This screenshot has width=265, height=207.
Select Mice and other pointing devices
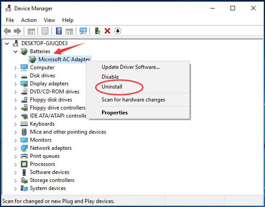[x=68, y=132]
